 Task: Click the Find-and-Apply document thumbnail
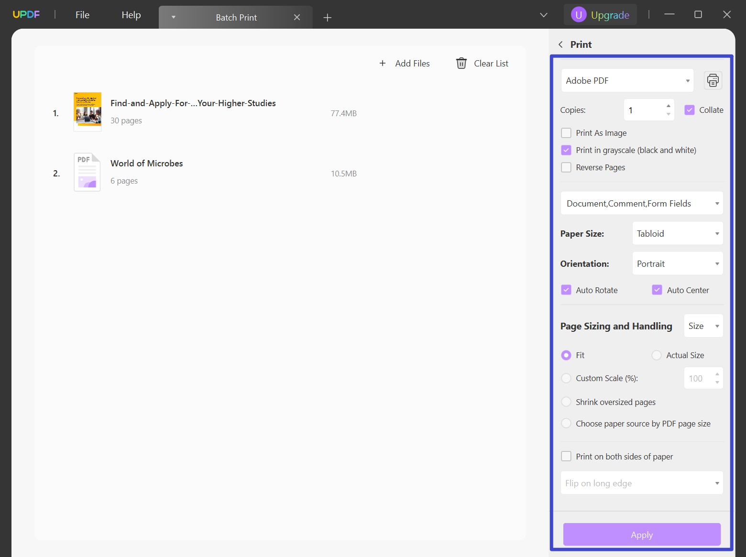point(87,111)
